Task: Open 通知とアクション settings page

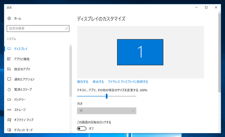Action: (24, 79)
